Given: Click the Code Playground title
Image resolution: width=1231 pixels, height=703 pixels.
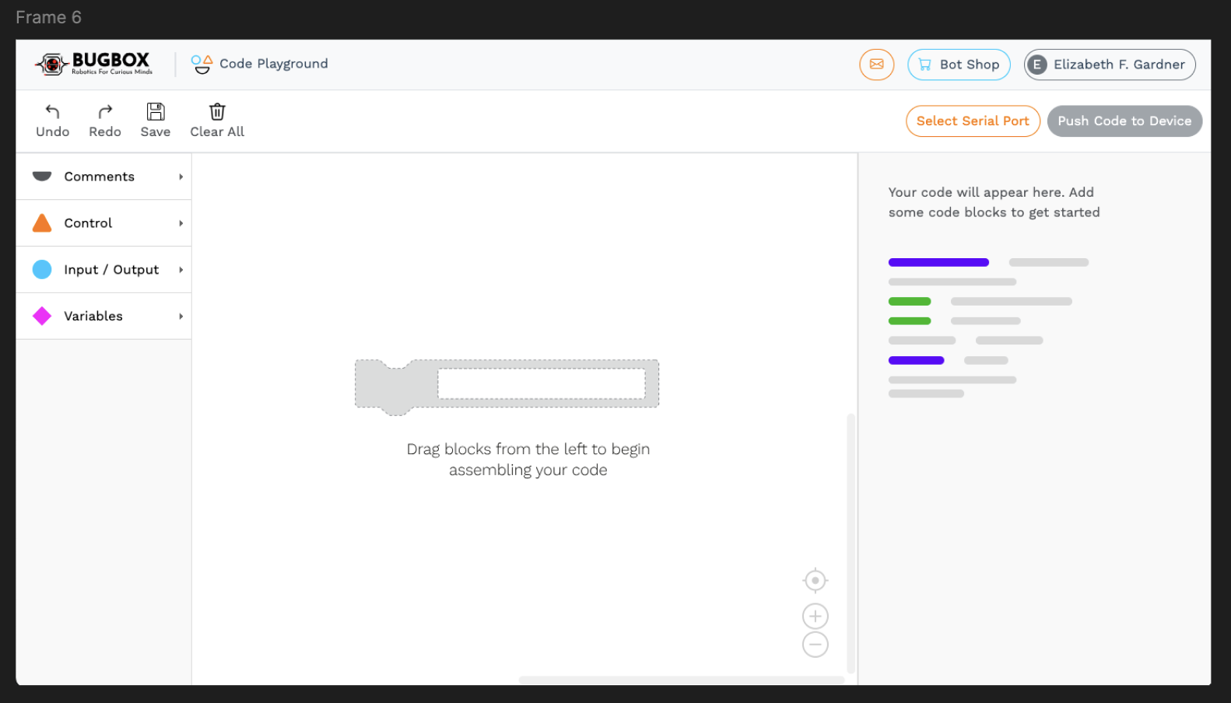Looking at the screenshot, I should click(274, 64).
